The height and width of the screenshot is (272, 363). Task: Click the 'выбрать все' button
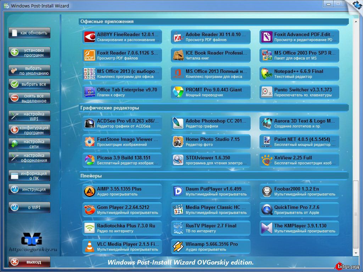tap(29, 84)
